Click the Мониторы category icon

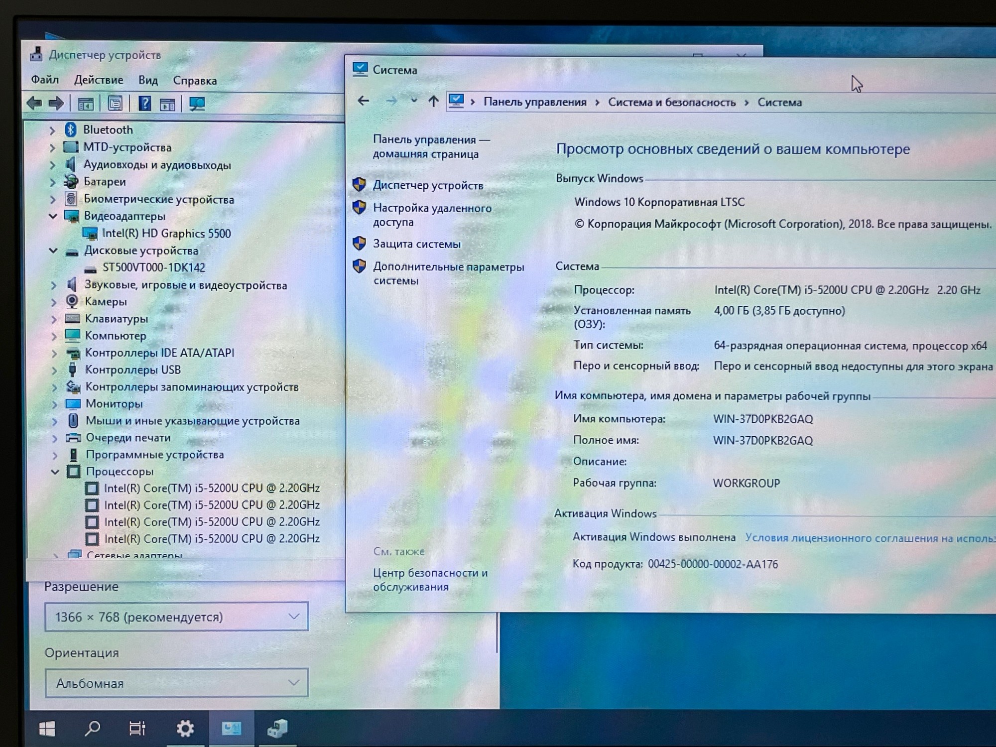click(x=73, y=403)
